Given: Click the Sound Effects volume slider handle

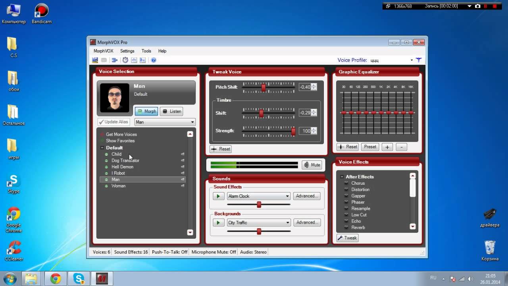Looking at the screenshot, I should (259, 205).
